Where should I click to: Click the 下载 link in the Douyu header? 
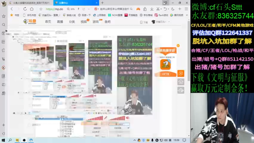[144, 22]
